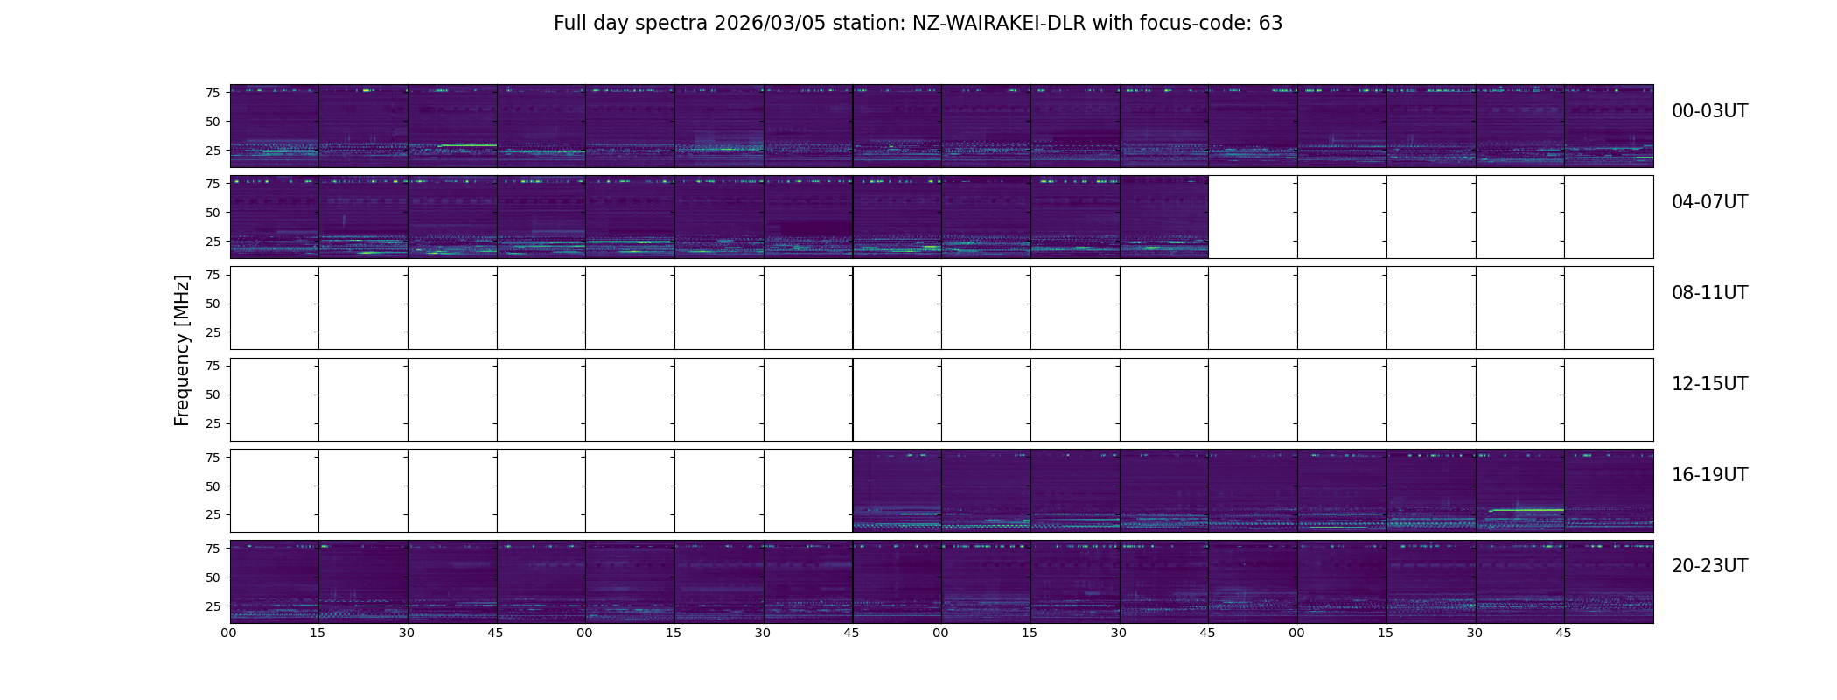
Task: Click the 08-11UT row label
Action: point(1709,293)
